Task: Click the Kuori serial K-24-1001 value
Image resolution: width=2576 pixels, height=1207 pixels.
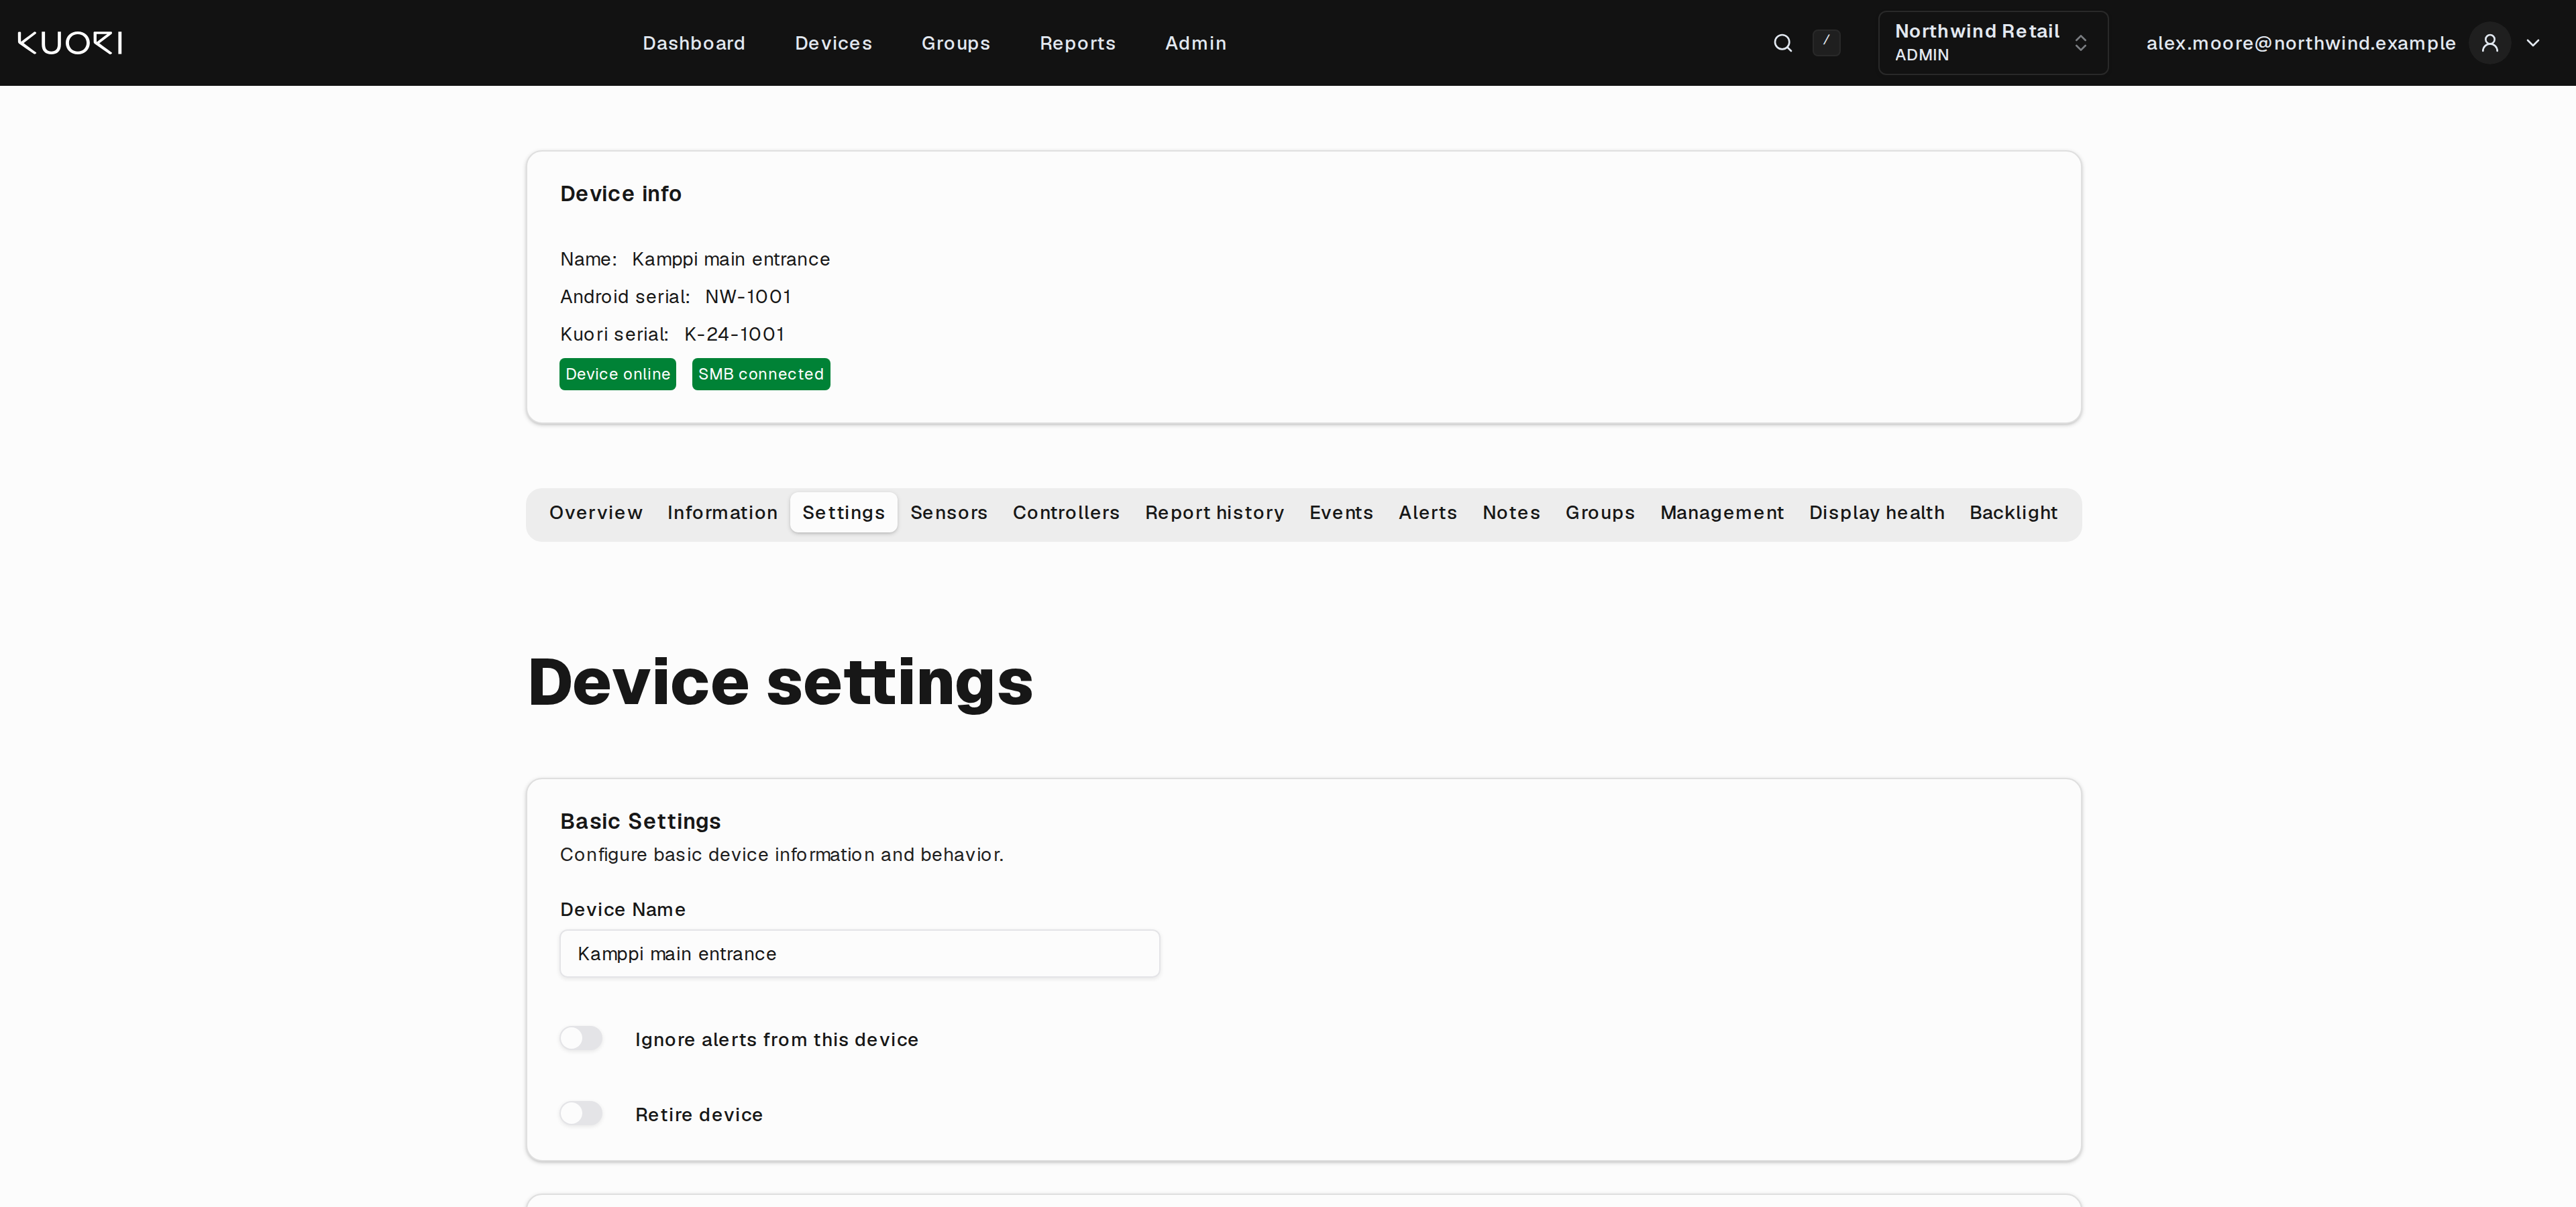Action: tap(734, 335)
